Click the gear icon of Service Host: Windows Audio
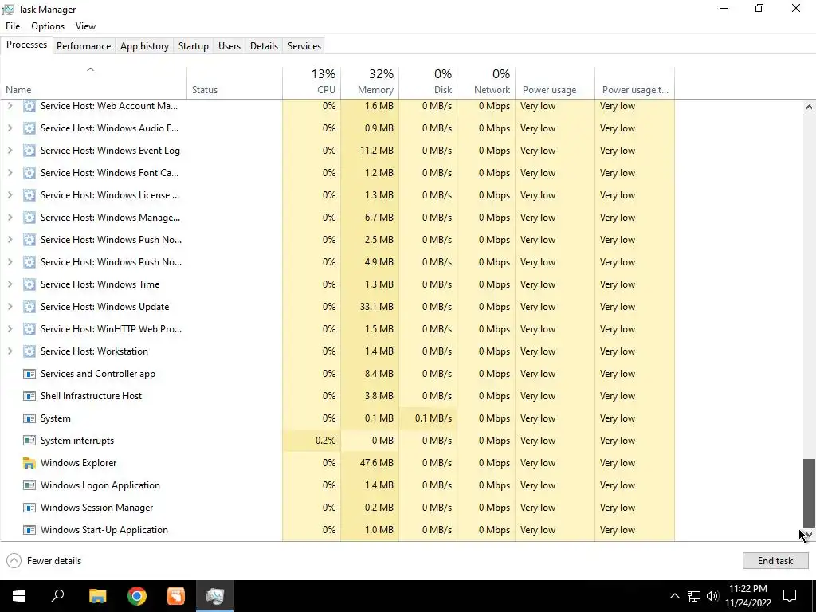Screen dimensions: 816x612 click(x=29, y=128)
